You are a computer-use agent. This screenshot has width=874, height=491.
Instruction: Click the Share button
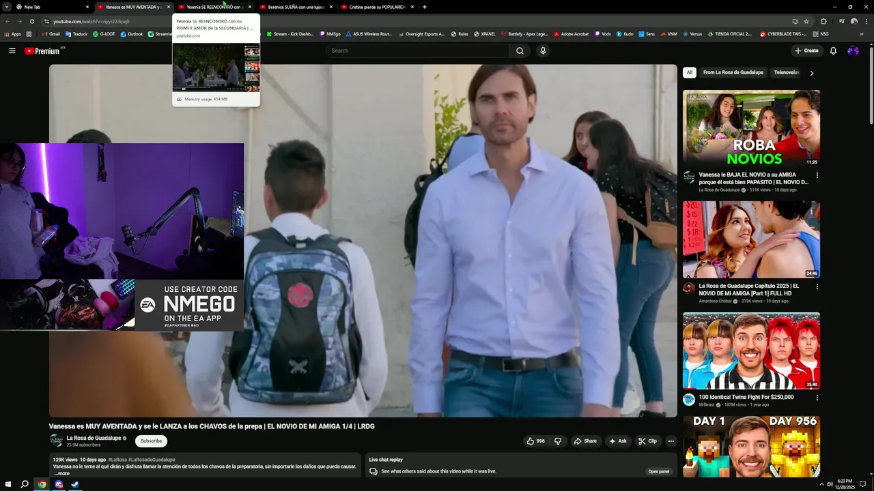(585, 441)
